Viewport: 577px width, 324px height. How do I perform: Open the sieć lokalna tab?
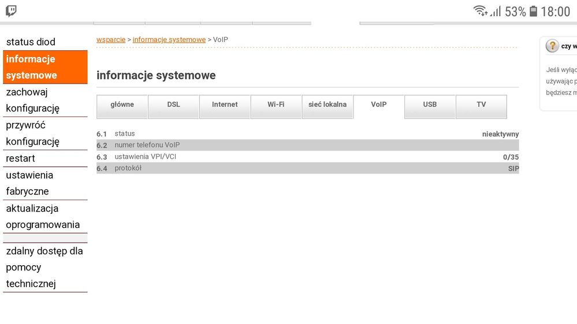click(327, 107)
